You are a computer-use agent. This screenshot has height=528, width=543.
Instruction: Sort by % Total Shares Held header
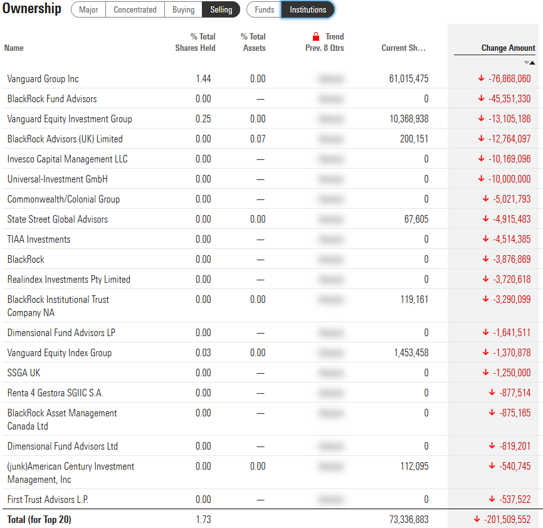click(x=195, y=42)
